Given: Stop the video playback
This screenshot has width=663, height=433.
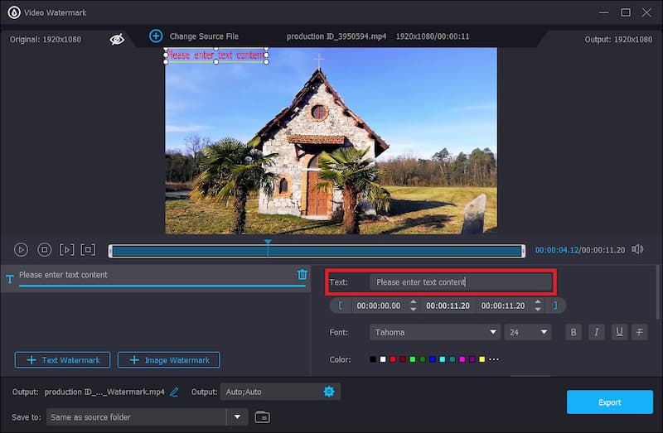Looking at the screenshot, I should 45,250.
